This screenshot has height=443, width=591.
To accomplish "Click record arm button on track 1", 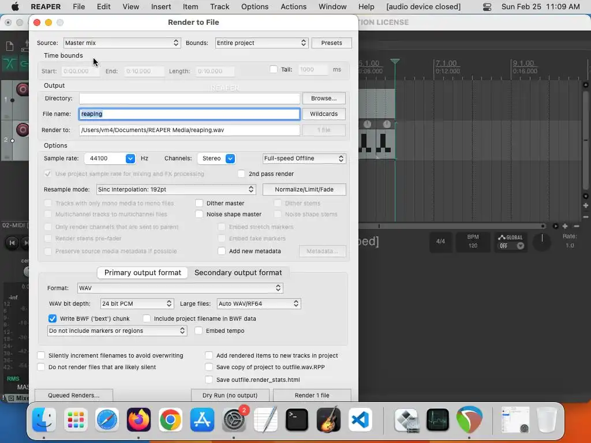I will [23, 89].
